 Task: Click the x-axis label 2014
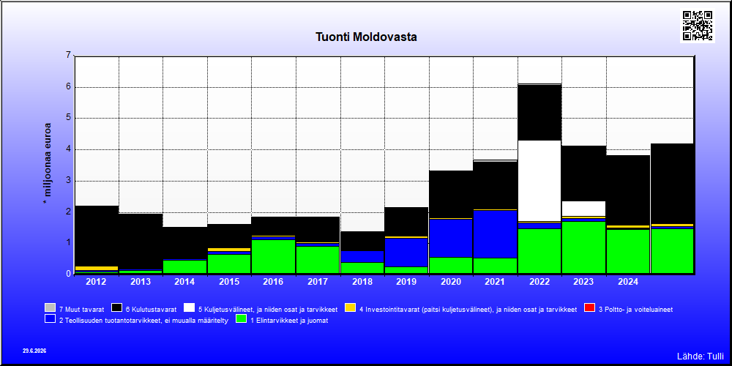(x=185, y=282)
